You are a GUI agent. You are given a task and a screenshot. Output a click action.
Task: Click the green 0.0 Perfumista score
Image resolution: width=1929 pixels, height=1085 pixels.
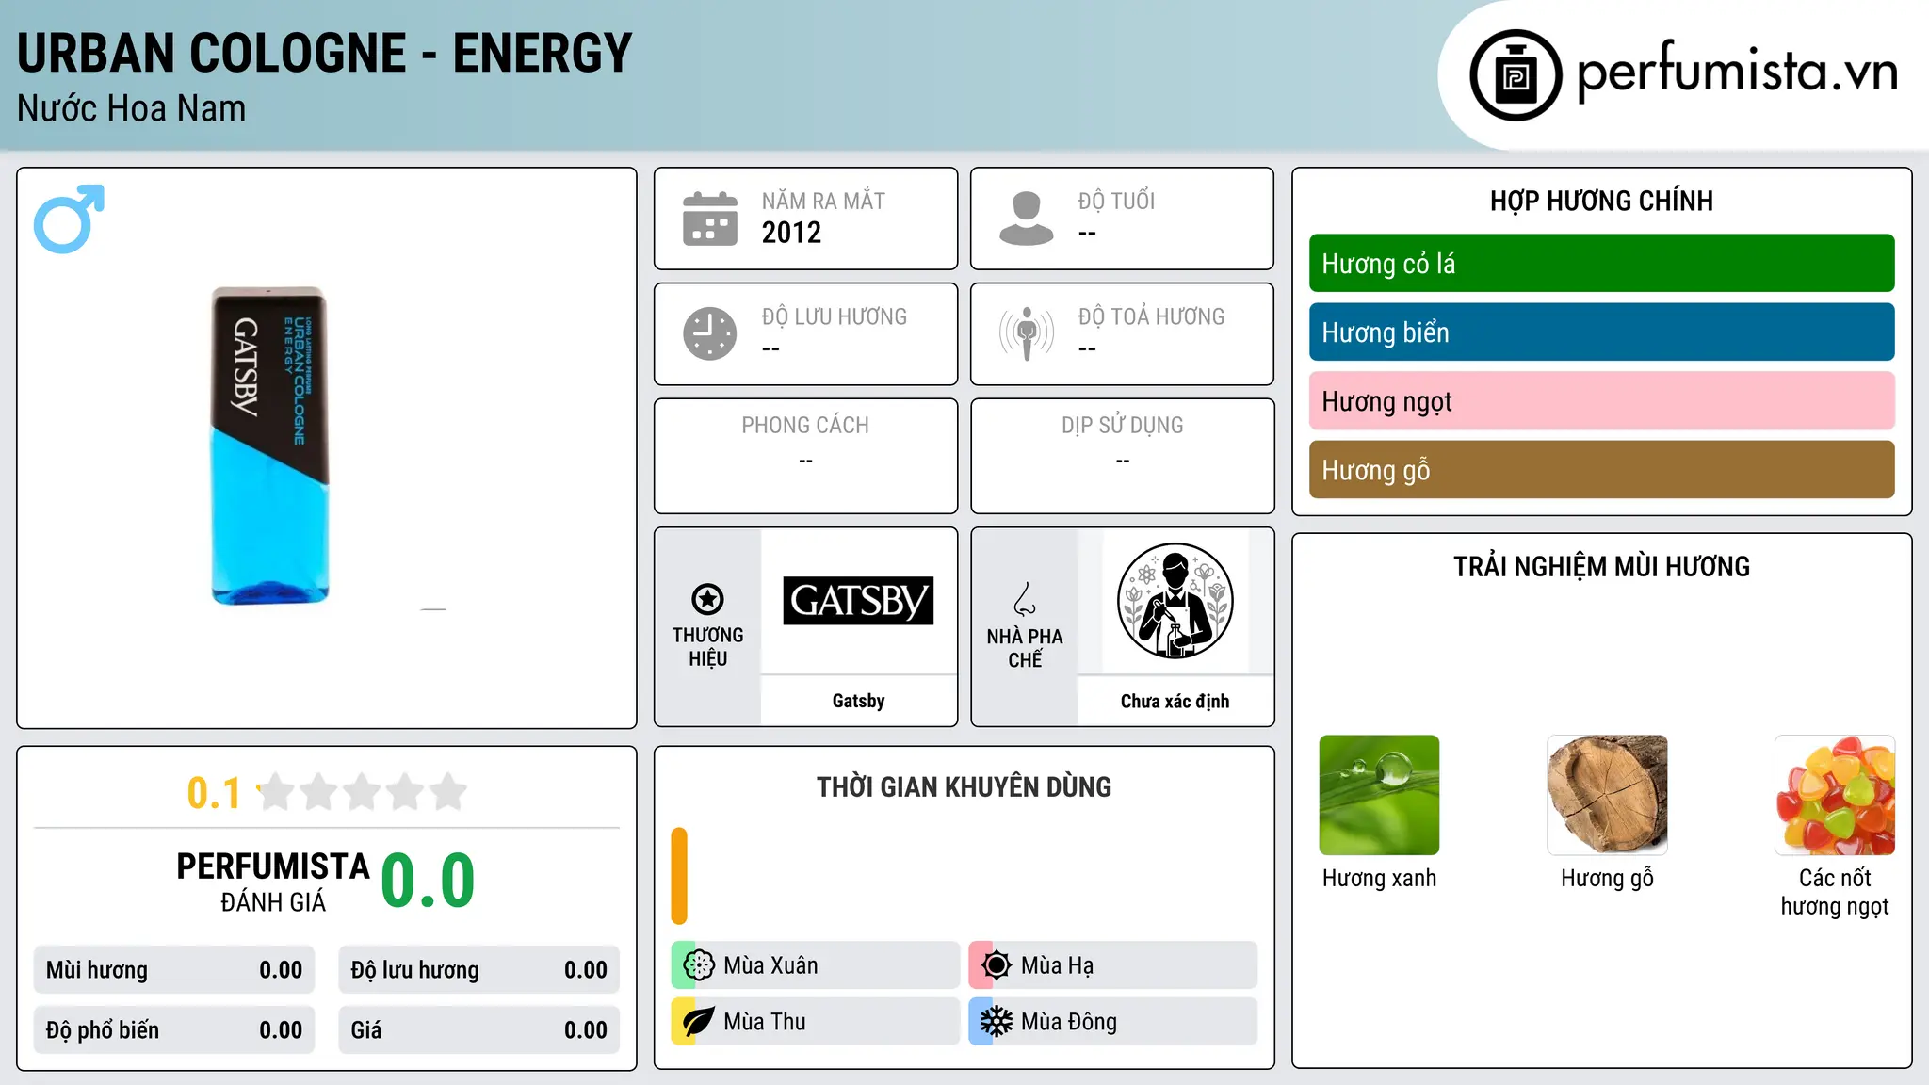[428, 880]
